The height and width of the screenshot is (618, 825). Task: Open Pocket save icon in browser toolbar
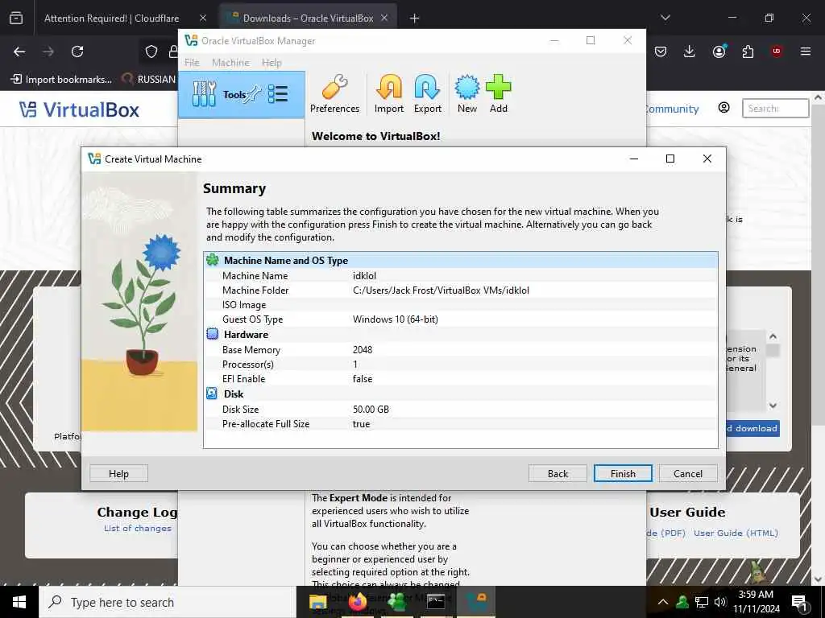(661, 51)
